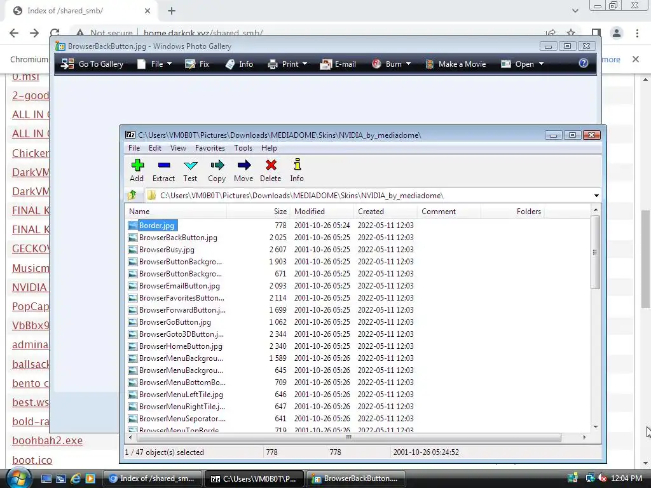
Task: Close the Index of /shared_smb/ tab
Action: 147,11
